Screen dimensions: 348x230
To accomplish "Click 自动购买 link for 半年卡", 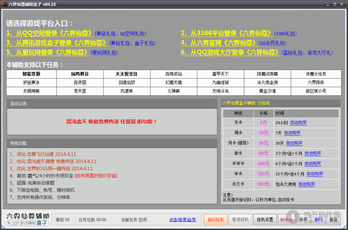I will coord(313,164).
